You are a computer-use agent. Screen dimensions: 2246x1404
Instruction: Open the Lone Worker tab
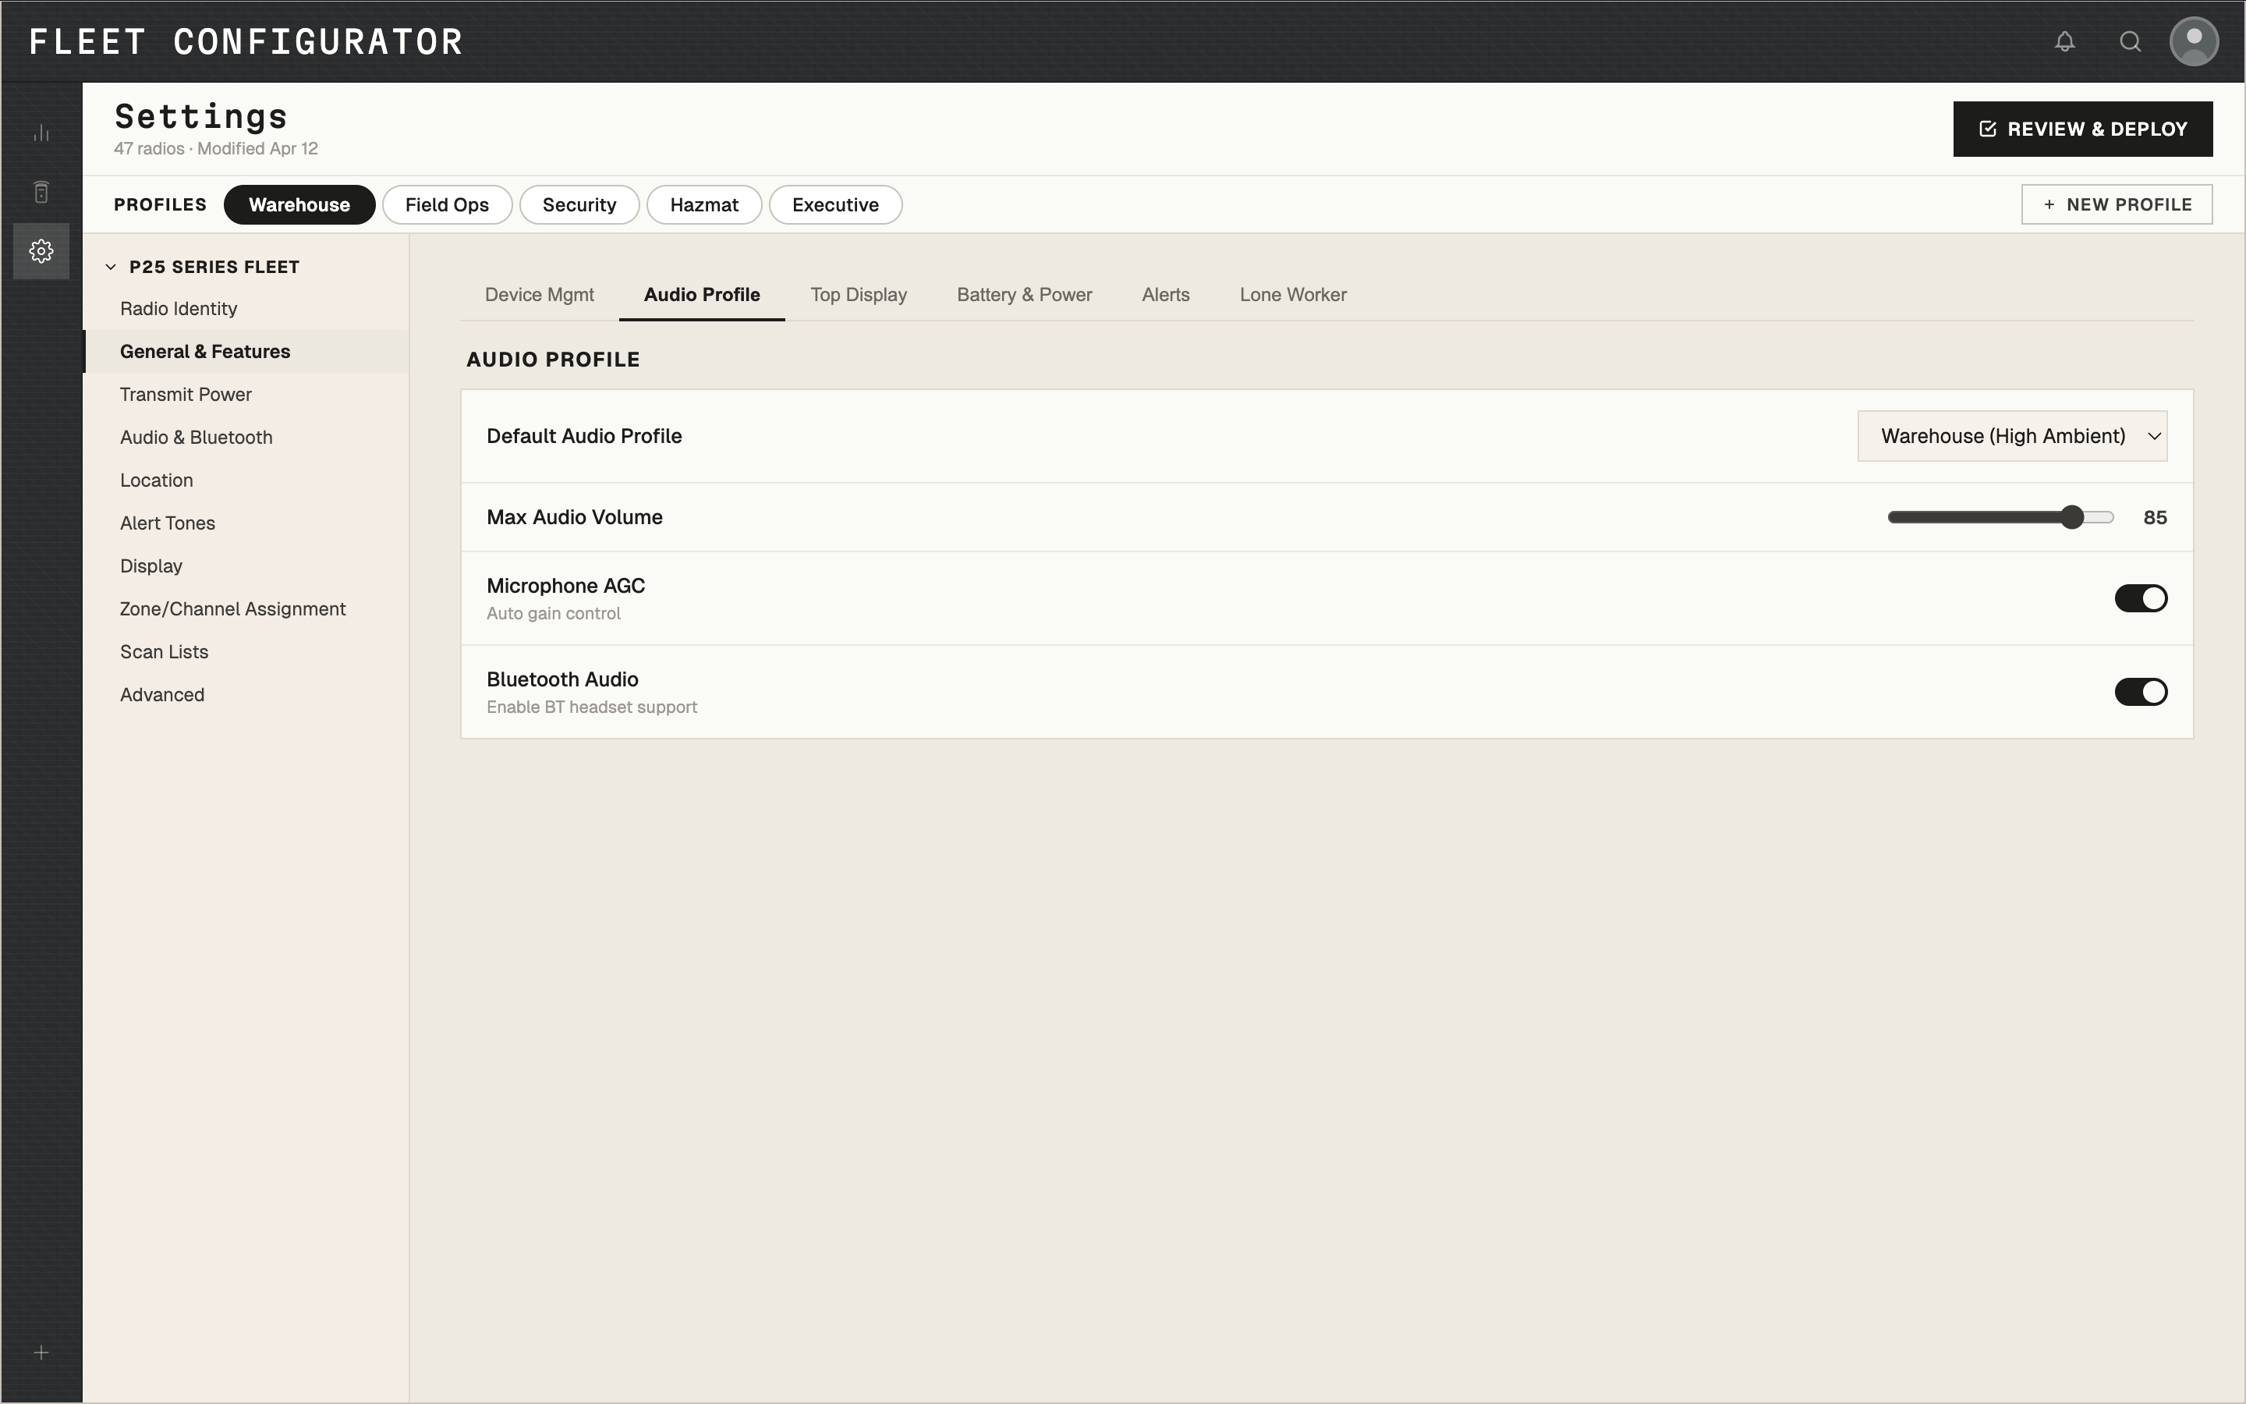pos(1292,296)
